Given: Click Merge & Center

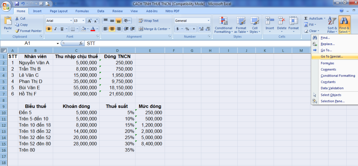Looking at the screenshot, I should coord(154,29).
